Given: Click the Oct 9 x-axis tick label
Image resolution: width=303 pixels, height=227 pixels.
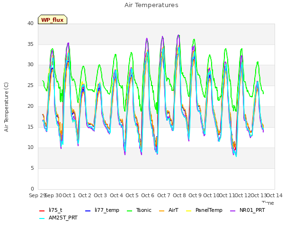Looking at the screenshot, I should (x=195, y=195).
